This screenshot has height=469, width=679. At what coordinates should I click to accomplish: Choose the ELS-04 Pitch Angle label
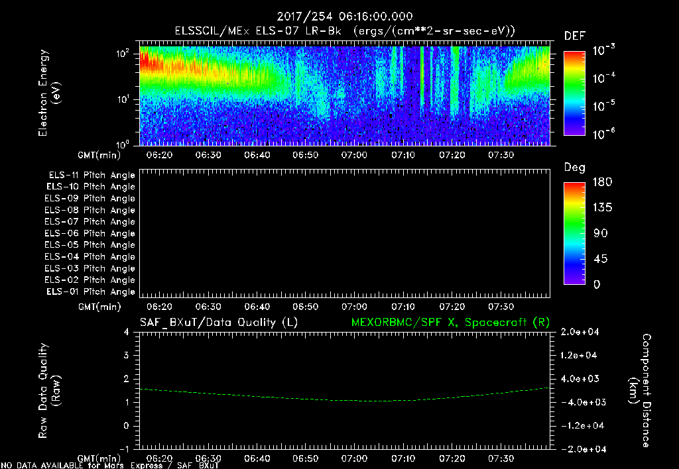click(90, 256)
